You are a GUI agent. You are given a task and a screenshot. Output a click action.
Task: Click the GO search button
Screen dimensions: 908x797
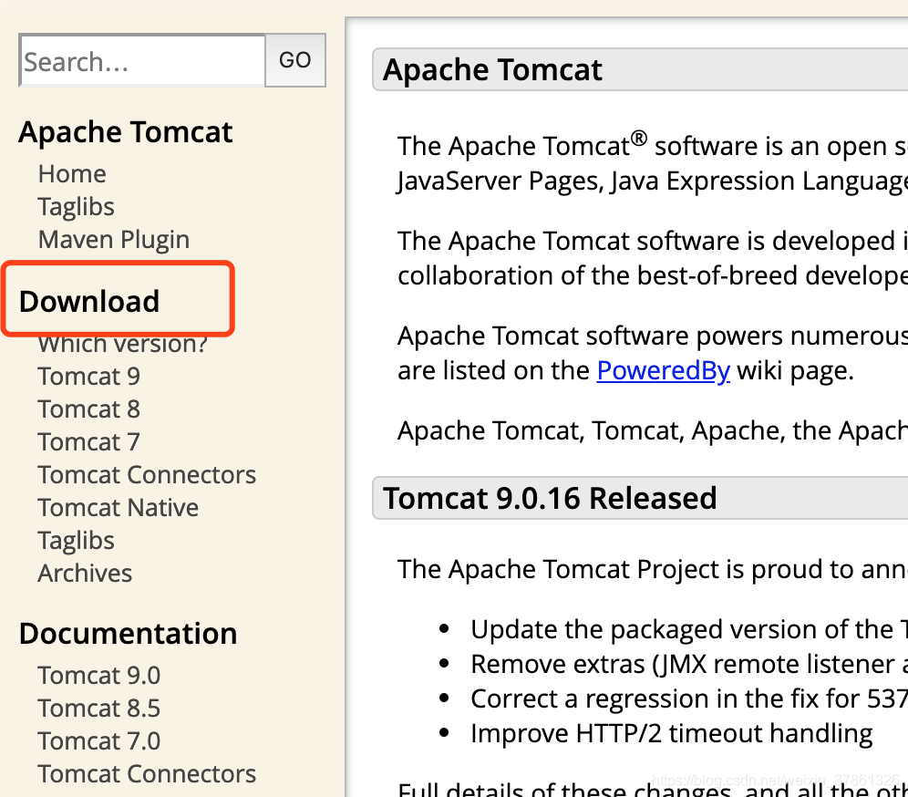coord(295,60)
